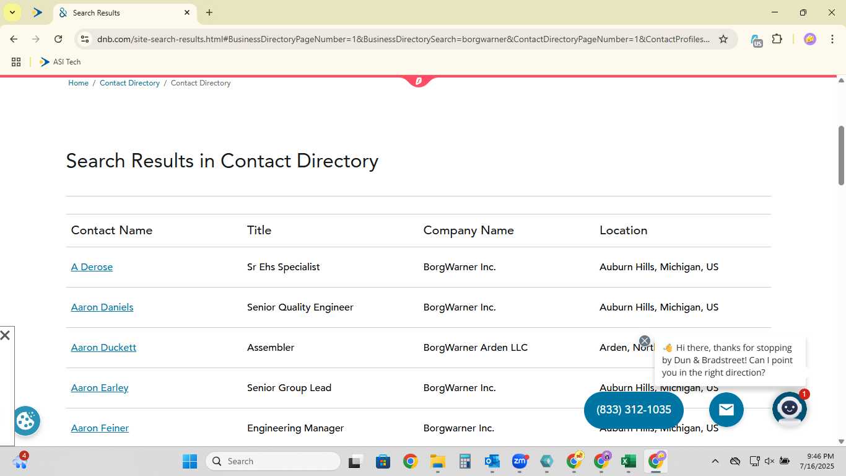This screenshot has width=846, height=476.
Task: Open Task View on taskbar
Action: coord(355,461)
